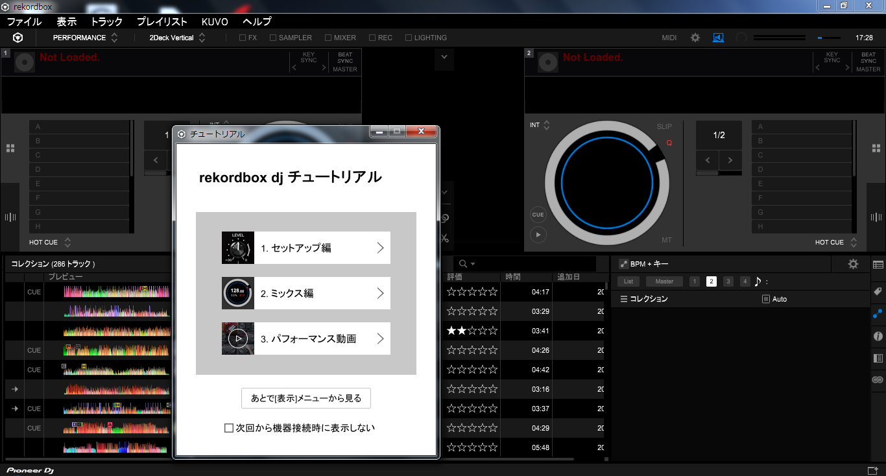Open deck 2 INT mode dropdown
The image size is (886, 476).
(540, 125)
